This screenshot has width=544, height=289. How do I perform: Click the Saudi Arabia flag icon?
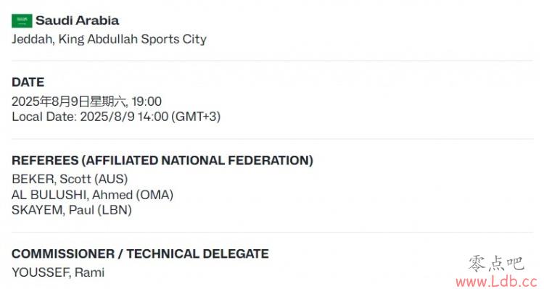(x=22, y=21)
